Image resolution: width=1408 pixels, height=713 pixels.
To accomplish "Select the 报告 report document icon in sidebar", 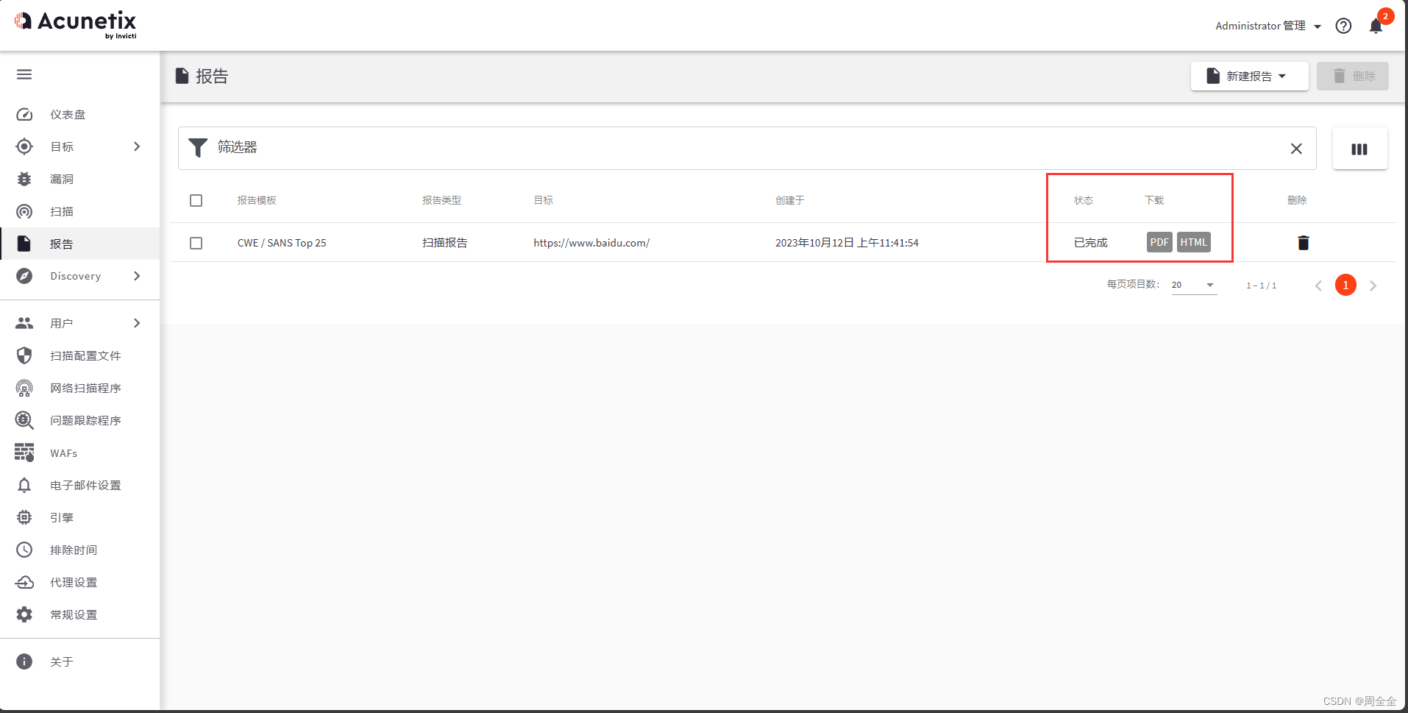I will [24, 244].
